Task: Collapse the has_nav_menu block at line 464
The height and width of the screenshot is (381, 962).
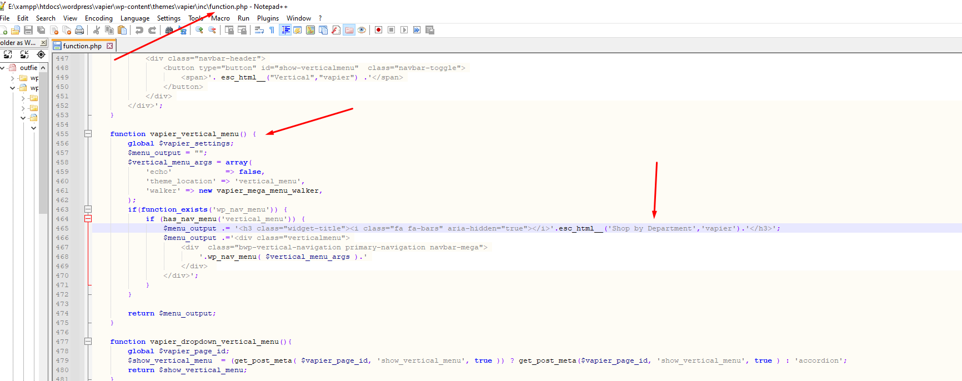Action: point(88,219)
